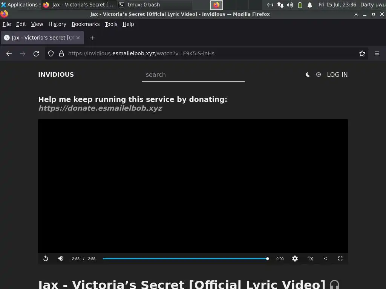Click the LOG IN link
This screenshot has height=289, width=386.
coord(337,75)
